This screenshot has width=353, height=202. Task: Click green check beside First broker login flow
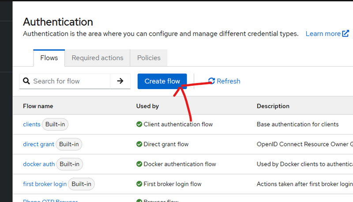click(139, 184)
